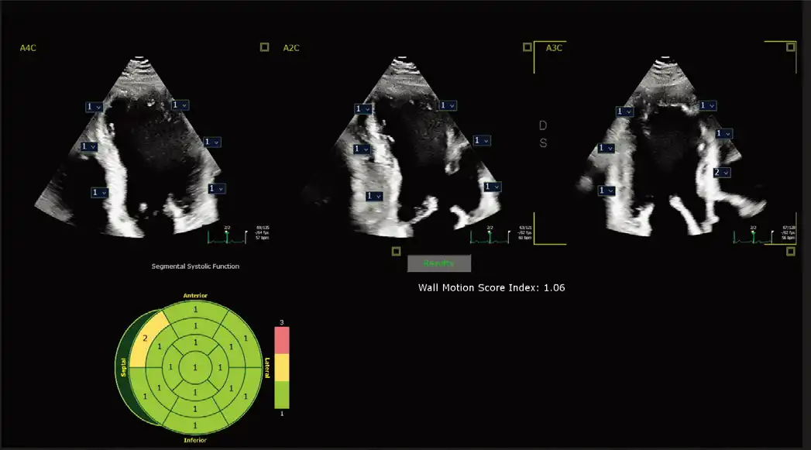Screen dimensions: 811x450
Task: Select the center apex segment of bull's-eye
Action: (x=195, y=365)
